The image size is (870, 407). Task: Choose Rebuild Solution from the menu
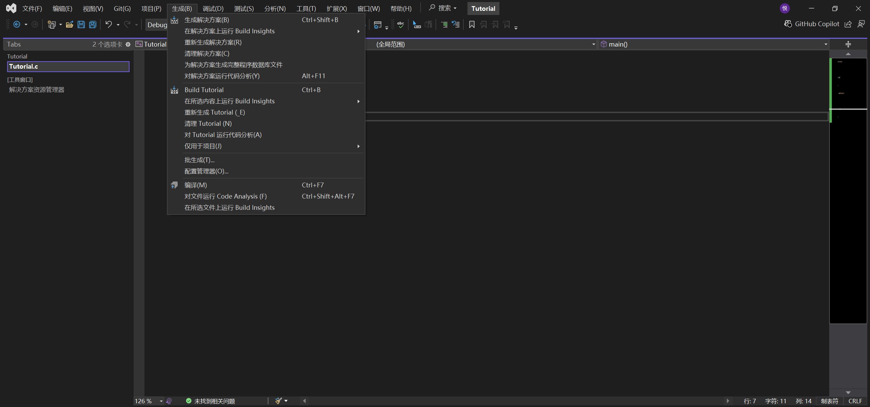coord(266,43)
